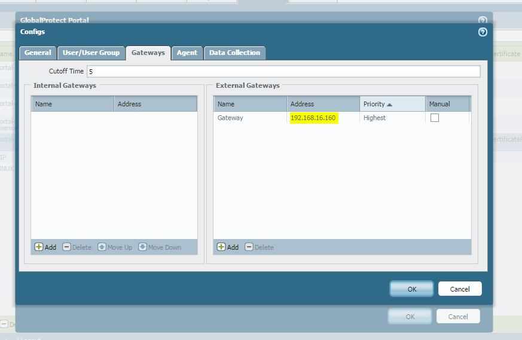Switch to the General tab
This screenshot has height=340, width=522.
tap(38, 53)
